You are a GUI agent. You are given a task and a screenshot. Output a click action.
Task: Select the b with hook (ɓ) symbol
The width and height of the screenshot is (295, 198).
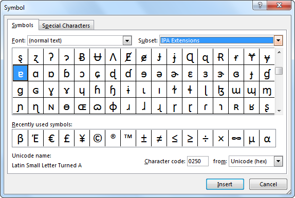(67, 73)
